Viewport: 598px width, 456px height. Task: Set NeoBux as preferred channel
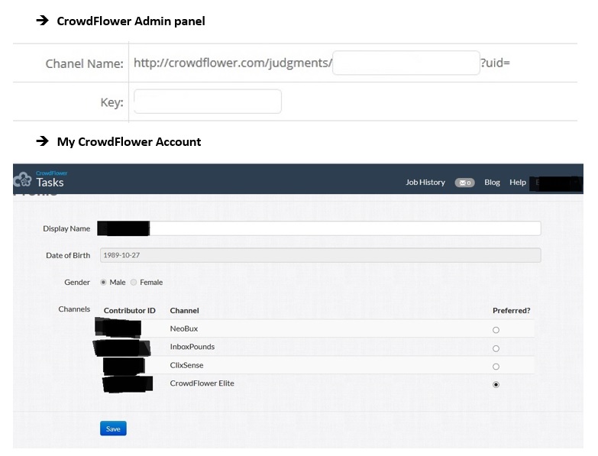click(x=496, y=330)
